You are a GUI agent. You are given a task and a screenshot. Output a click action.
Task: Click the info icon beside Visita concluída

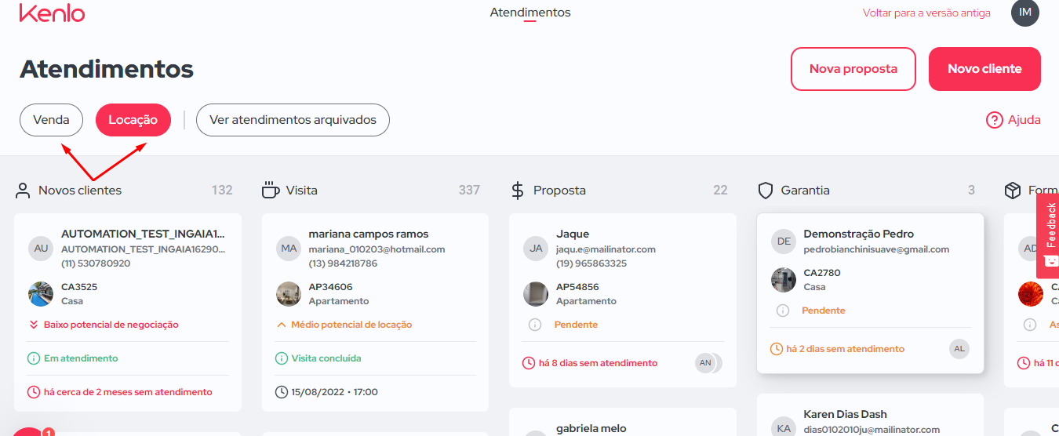click(282, 358)
